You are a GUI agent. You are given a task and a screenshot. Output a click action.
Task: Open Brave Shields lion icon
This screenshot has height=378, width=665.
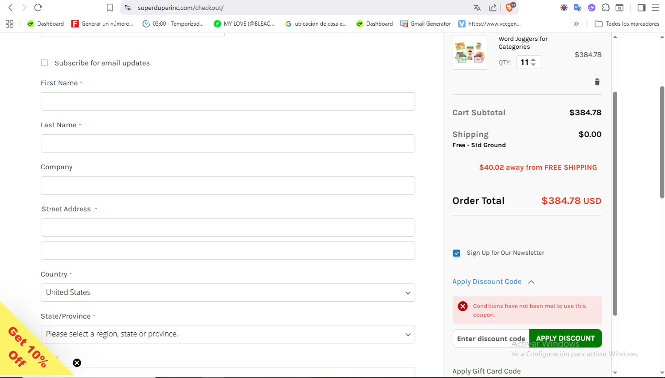click(x=510, y=7)
